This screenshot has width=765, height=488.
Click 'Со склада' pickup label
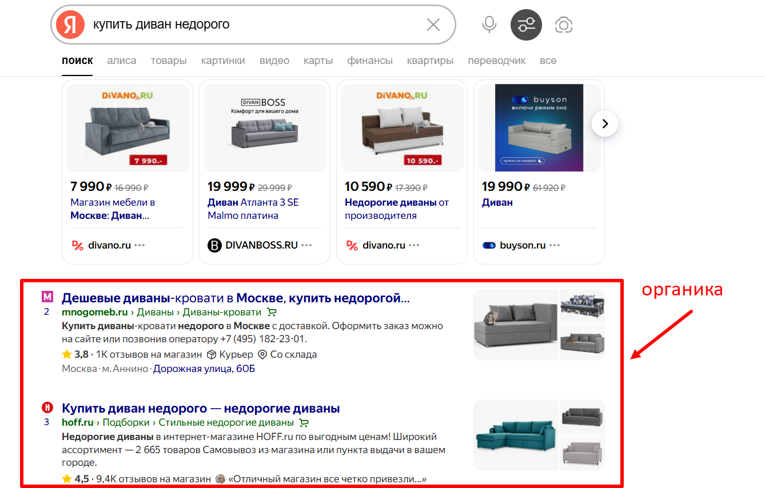pos(293,354)
